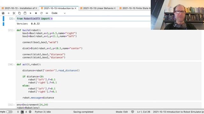Click the Mode: Edit status entry
This screenshot has width=204, height=114.
(122, 112)
